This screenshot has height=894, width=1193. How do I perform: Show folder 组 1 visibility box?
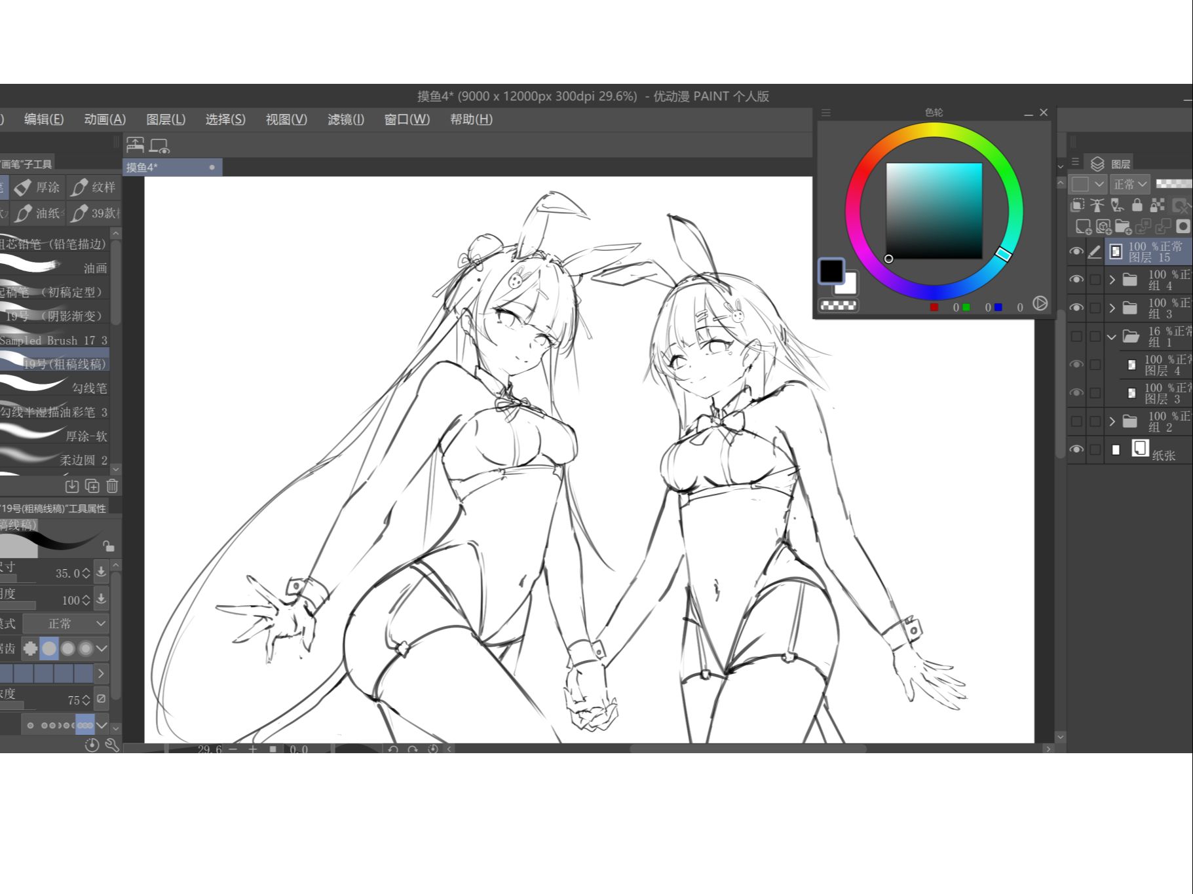pyautogui.click(x=1076, y=337)
